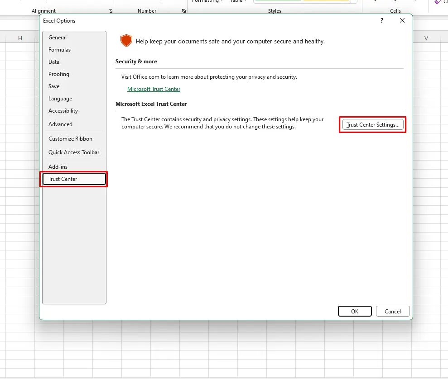Select the column H header
448x379 pixels.
tap(20, 38)
